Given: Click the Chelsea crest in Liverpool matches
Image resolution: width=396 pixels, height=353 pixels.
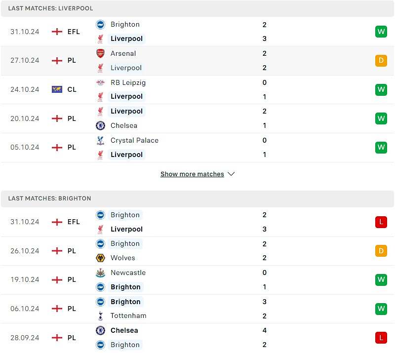Looking at the screenshot, I should pos(100,125).
